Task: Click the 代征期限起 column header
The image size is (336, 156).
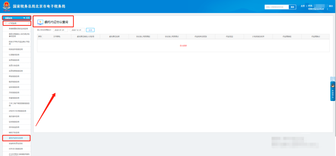Action: [x=287, y=37]
